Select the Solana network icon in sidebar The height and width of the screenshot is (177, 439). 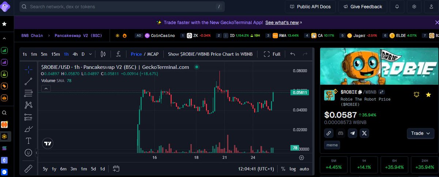(4, 149)
